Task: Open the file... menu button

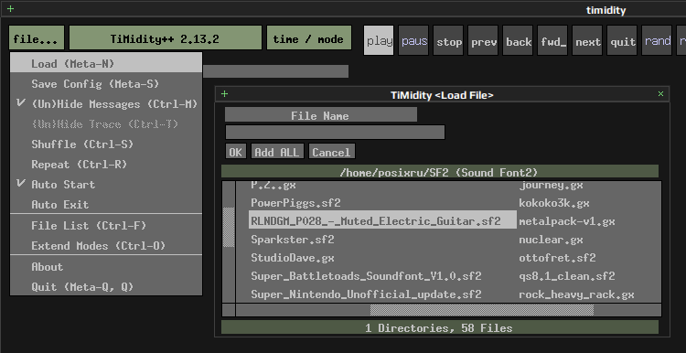Action: (x=37, y=37)
